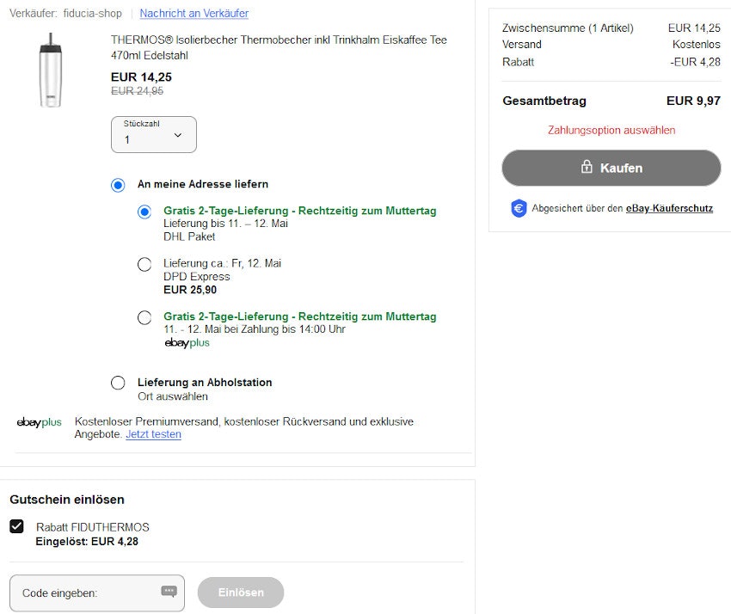Open the eBay-Käuferschutz link

tap(669, 208)
